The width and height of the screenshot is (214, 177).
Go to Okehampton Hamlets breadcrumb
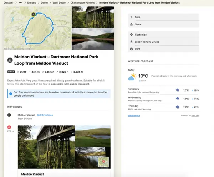(x=82, y=2)
